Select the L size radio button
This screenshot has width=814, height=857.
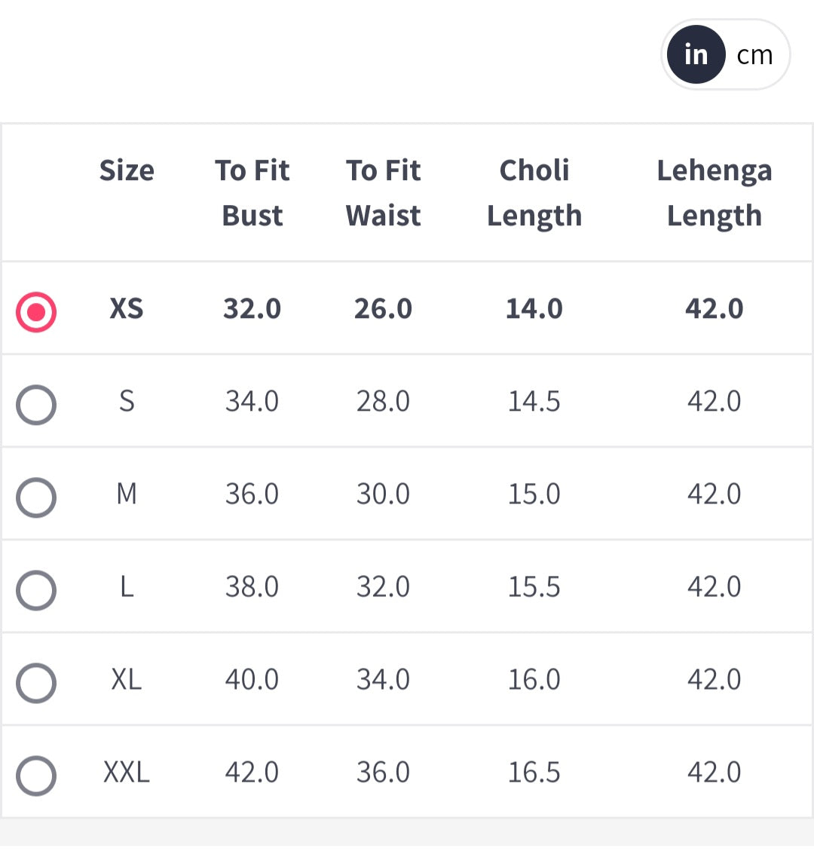[36, 590]
